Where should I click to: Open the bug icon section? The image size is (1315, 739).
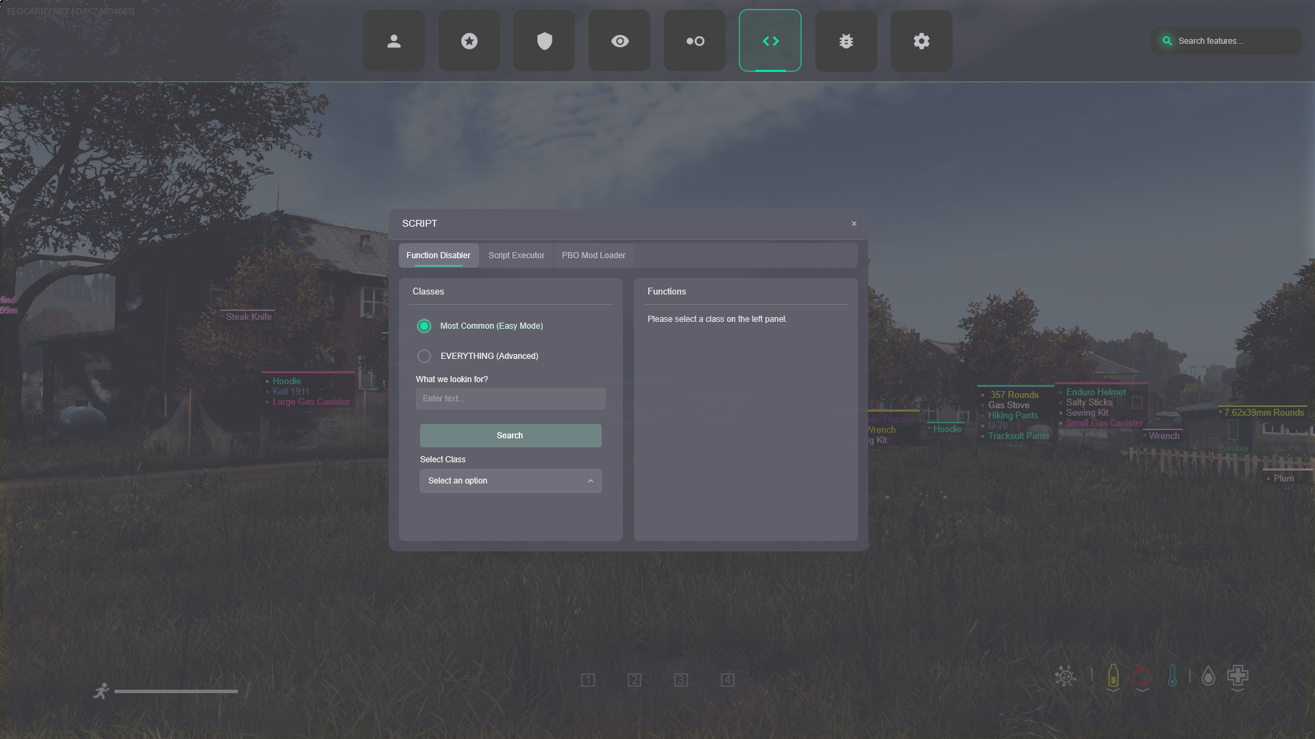point(846,41)
